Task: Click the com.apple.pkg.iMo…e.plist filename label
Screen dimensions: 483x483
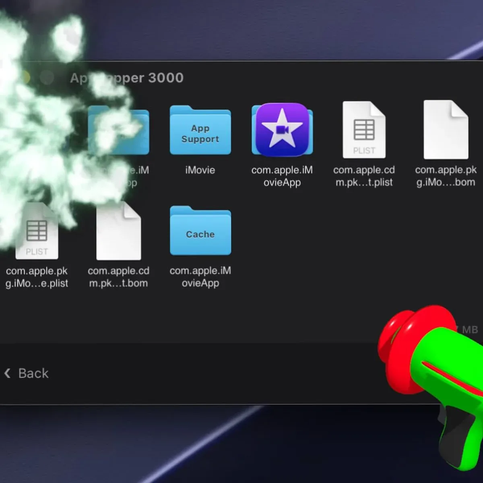Action: coord(37,277)
